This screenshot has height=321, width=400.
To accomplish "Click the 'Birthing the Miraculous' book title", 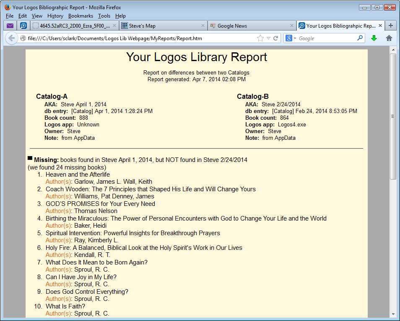I will (186, 218).
